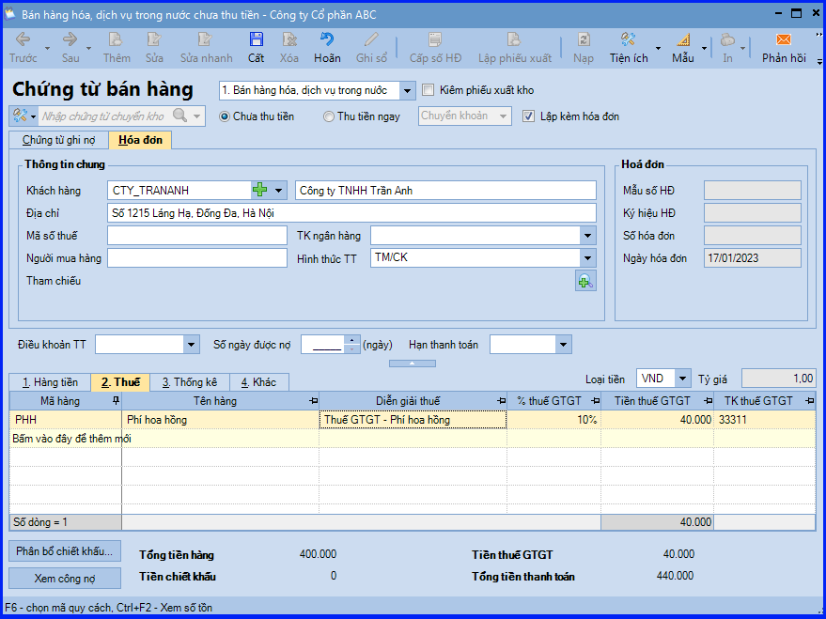
Task: Open the Mẫu template tool
Action: (x=683, y=48)
